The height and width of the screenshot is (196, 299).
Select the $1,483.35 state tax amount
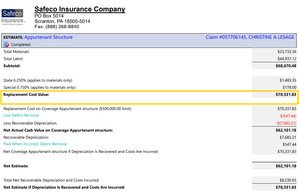pos(288,80)
